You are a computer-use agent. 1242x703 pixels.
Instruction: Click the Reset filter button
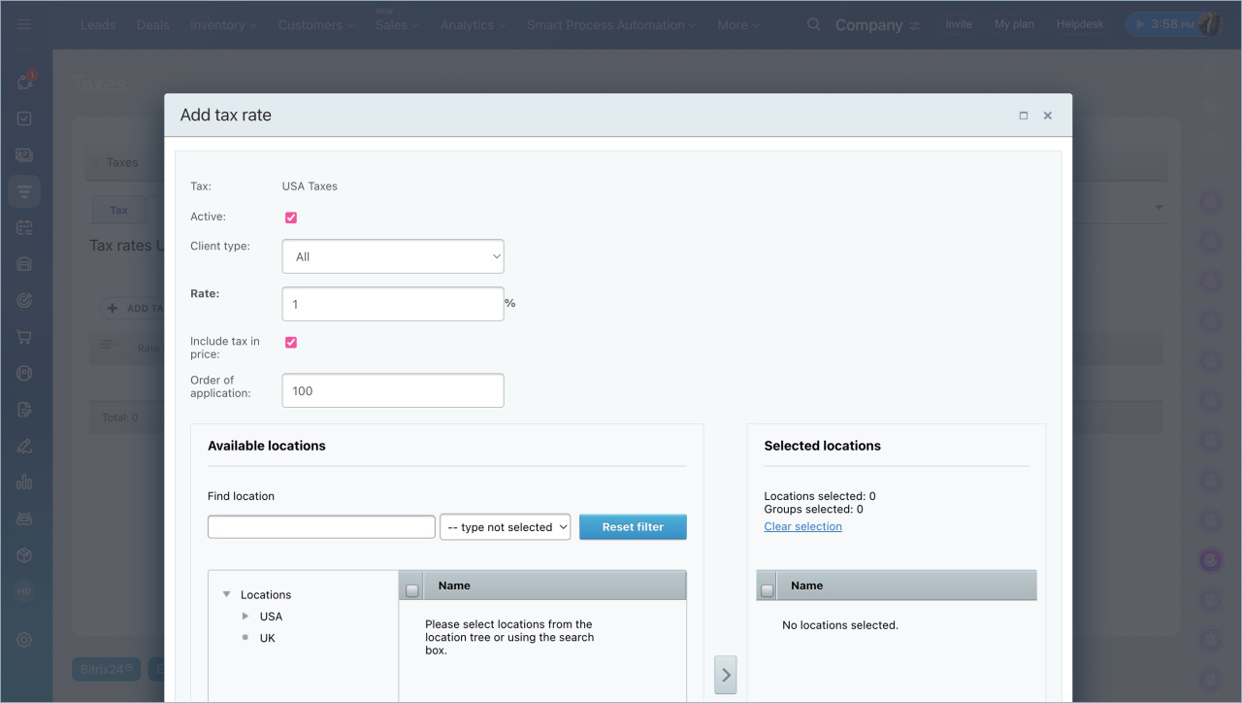(633, 527)
